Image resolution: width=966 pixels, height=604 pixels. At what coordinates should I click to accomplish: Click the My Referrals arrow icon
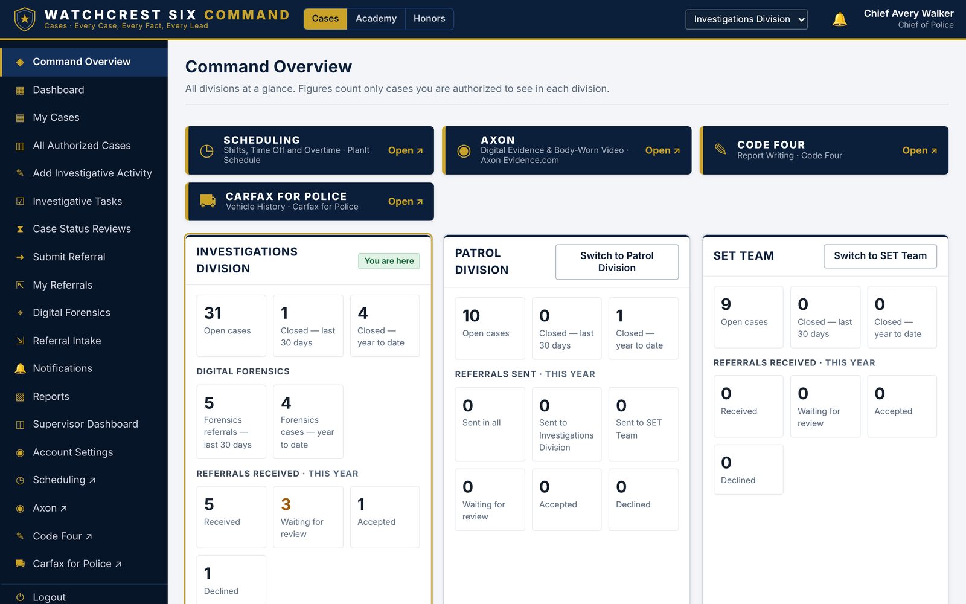point(20,285)
